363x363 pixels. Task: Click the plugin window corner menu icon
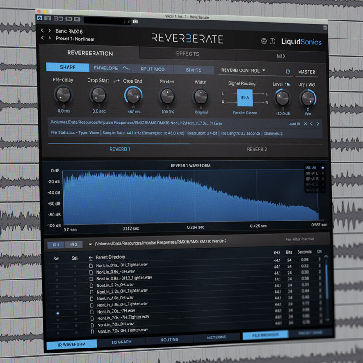pos(325,28)
